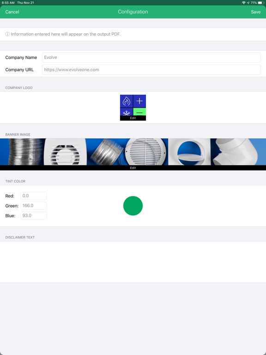Viewport: 266px width, 355px height.
Task: Tap the Cancel button
Action: click(12, 12)
